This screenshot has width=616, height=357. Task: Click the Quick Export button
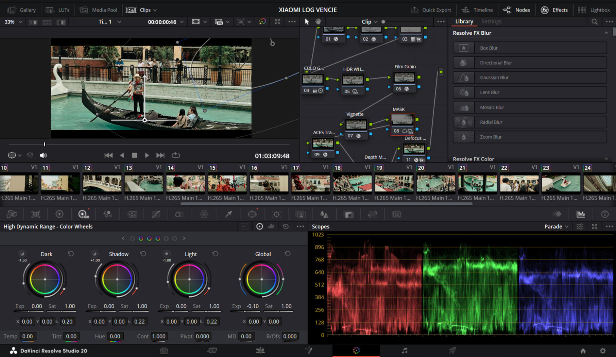point(431,10)
